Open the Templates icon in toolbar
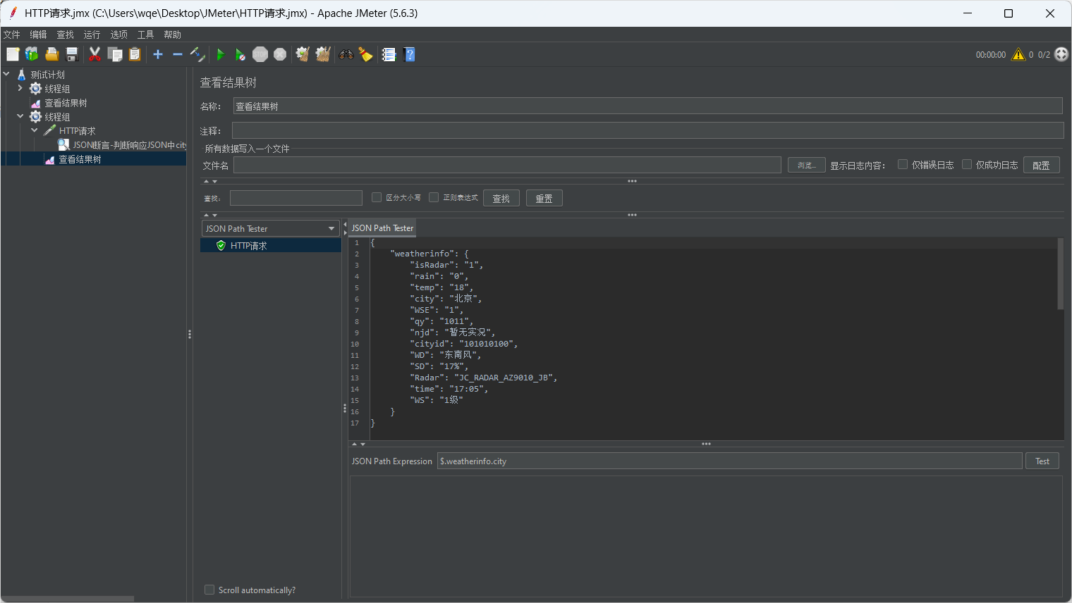This screenshot has height=603, width=1072. point(32,54)
